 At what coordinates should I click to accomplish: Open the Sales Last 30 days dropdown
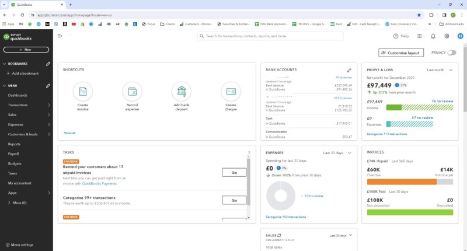point(341,235)
